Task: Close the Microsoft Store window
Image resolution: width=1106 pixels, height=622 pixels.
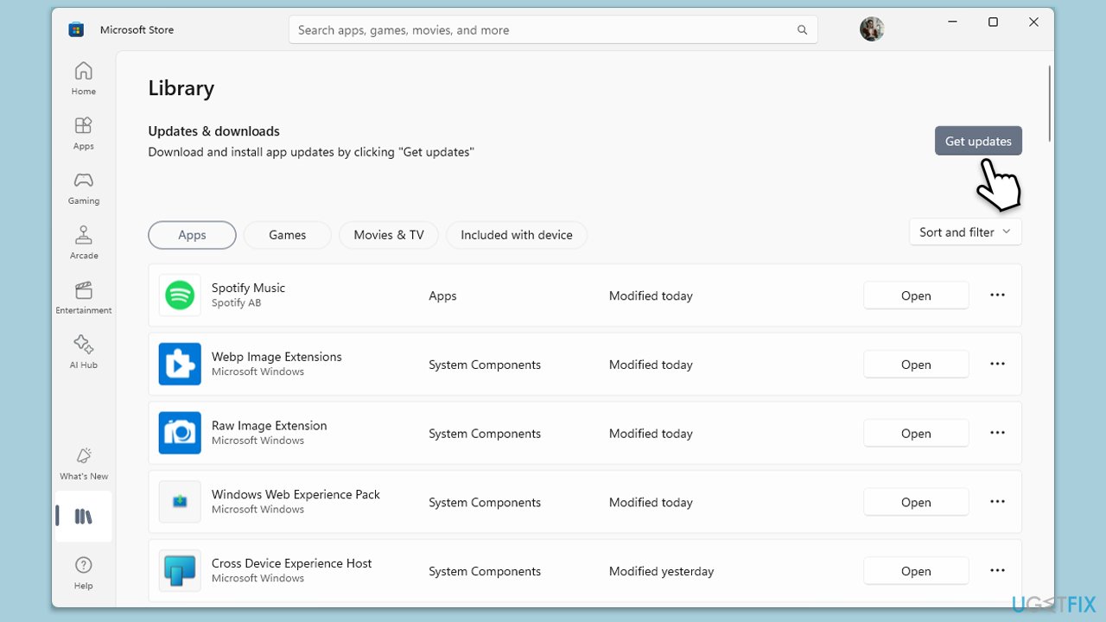Action: point(1033,22)
